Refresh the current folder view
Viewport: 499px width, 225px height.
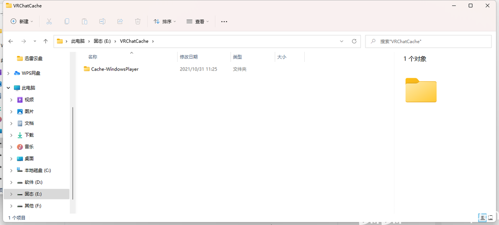click(x=354, y=41)
